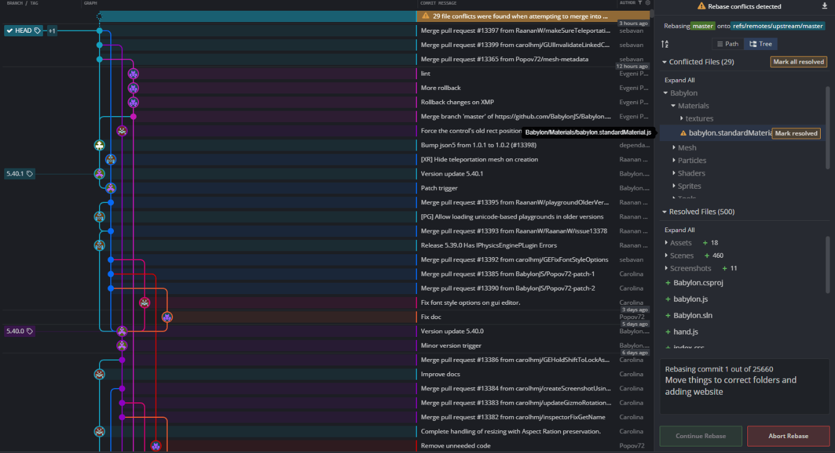Expand the Sprites folder

point(673,186)
